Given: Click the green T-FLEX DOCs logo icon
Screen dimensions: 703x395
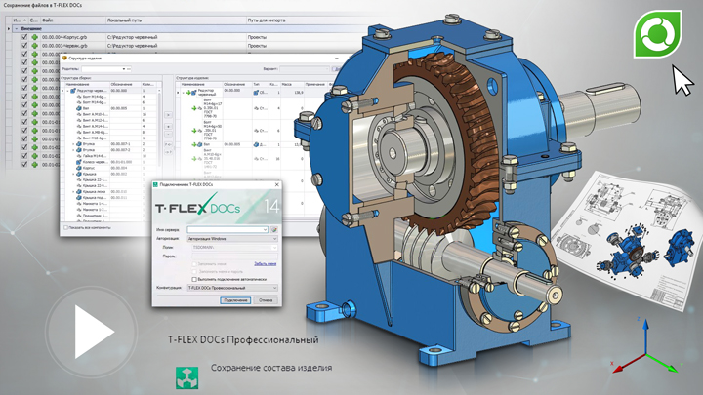Looking at the screenshot, I should pyautogui.click(x=658, y=34).
